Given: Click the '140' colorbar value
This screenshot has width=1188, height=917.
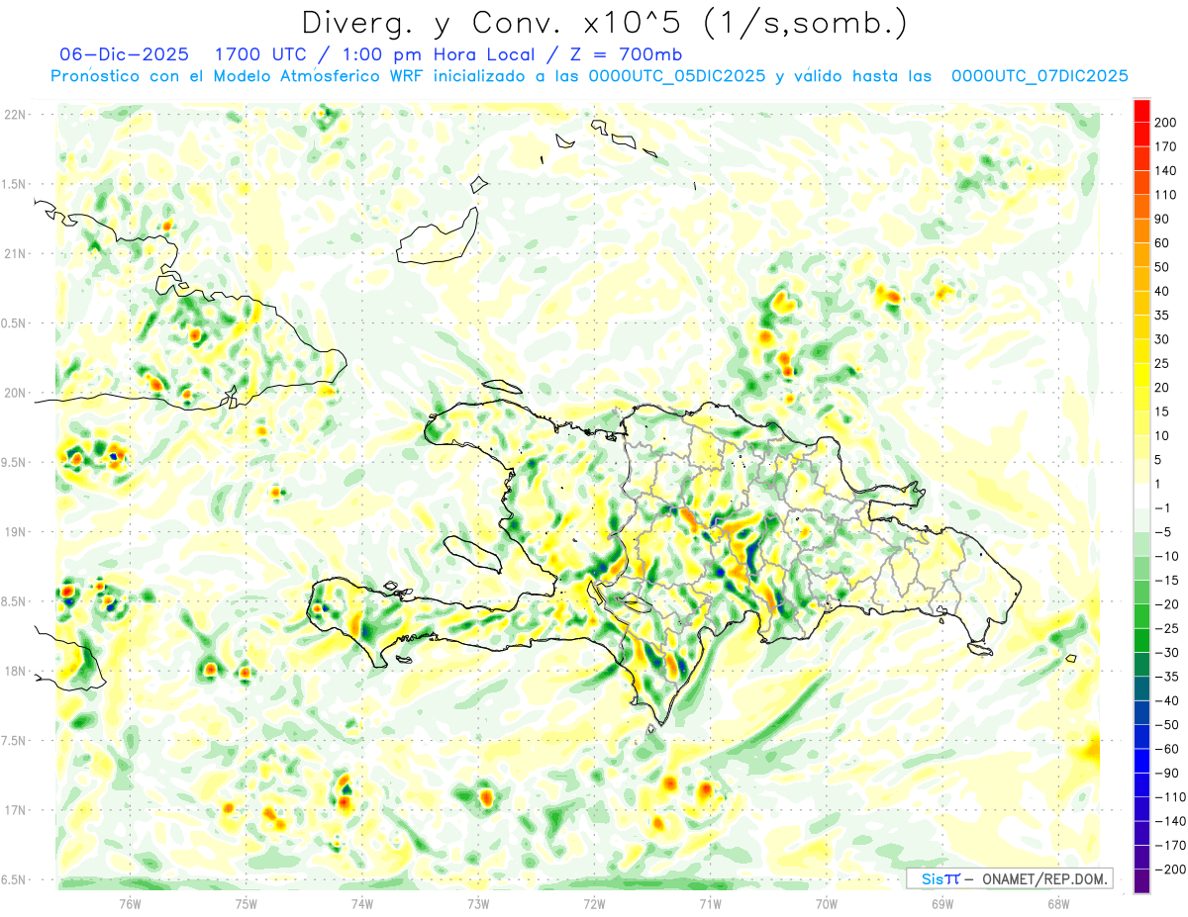Looking at the screenshot, I should click(x=1167, y=170).
